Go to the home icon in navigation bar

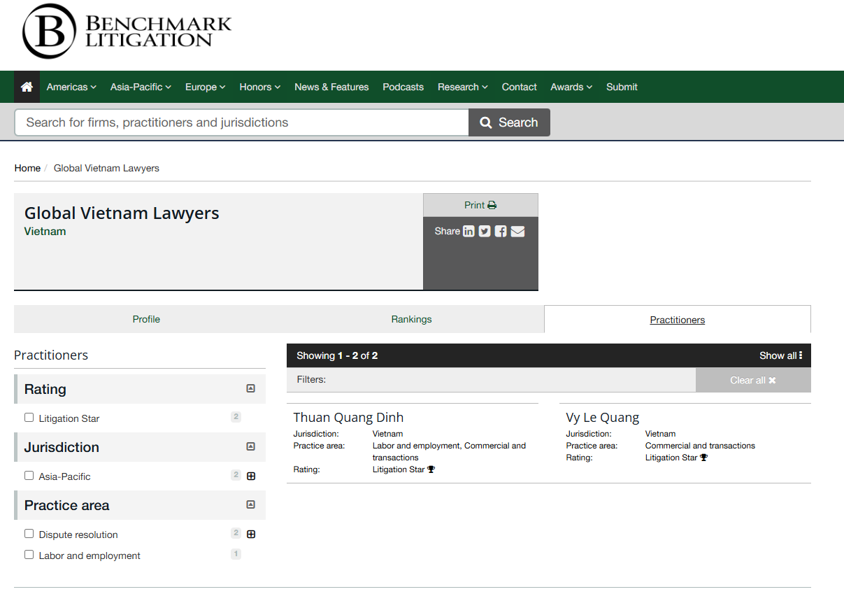[x=27, y=87]
